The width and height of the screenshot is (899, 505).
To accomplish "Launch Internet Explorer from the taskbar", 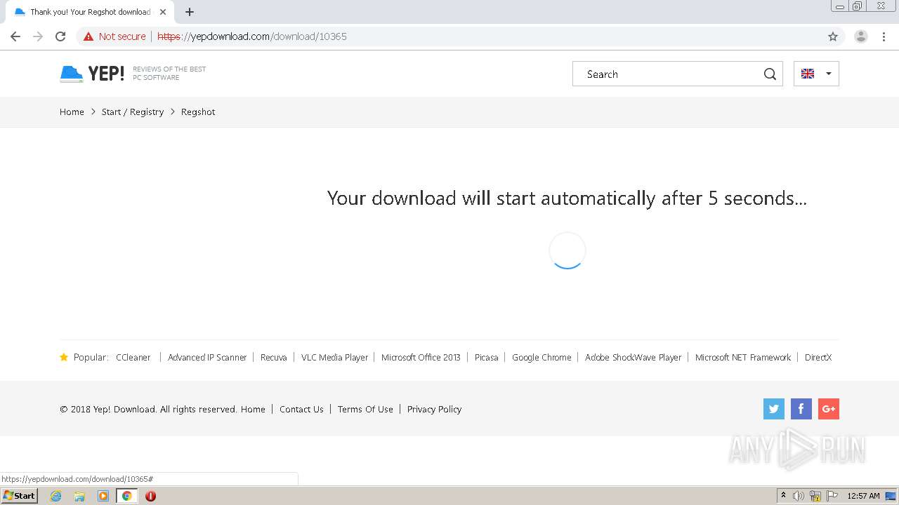I will (56, 496).
